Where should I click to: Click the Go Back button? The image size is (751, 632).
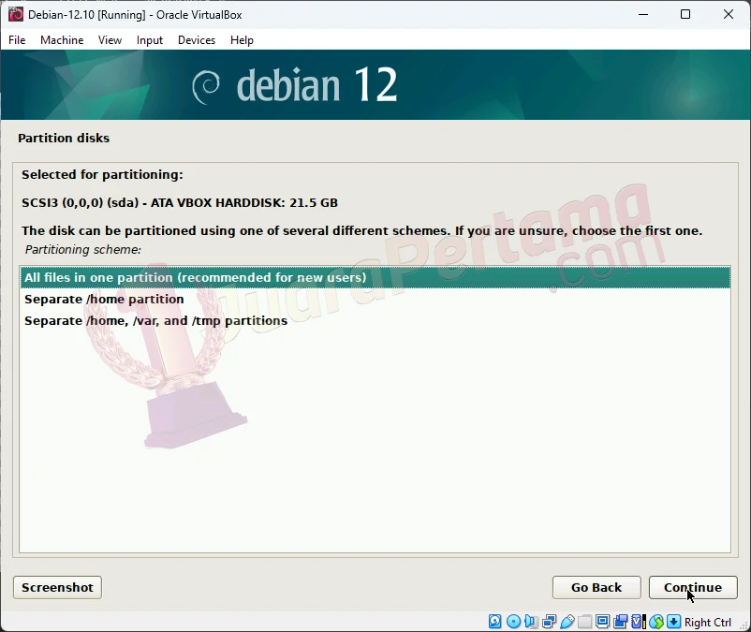tap(596, 587)
